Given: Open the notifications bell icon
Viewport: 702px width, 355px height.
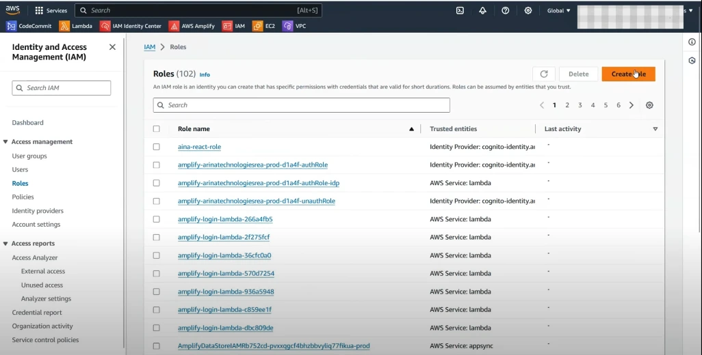Looking at the screenshot, I should 482,10.
